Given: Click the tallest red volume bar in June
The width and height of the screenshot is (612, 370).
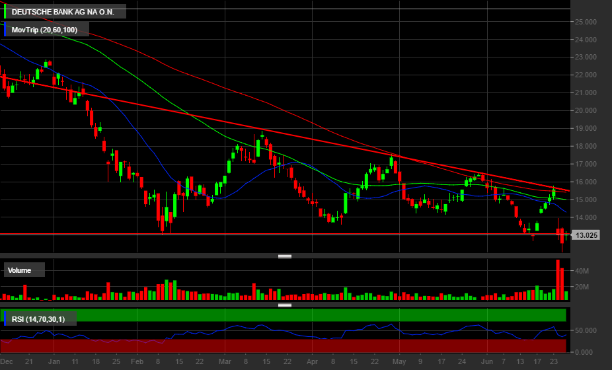Looking at the screenshot, I should pyautogui.click(x=558, y=280).
